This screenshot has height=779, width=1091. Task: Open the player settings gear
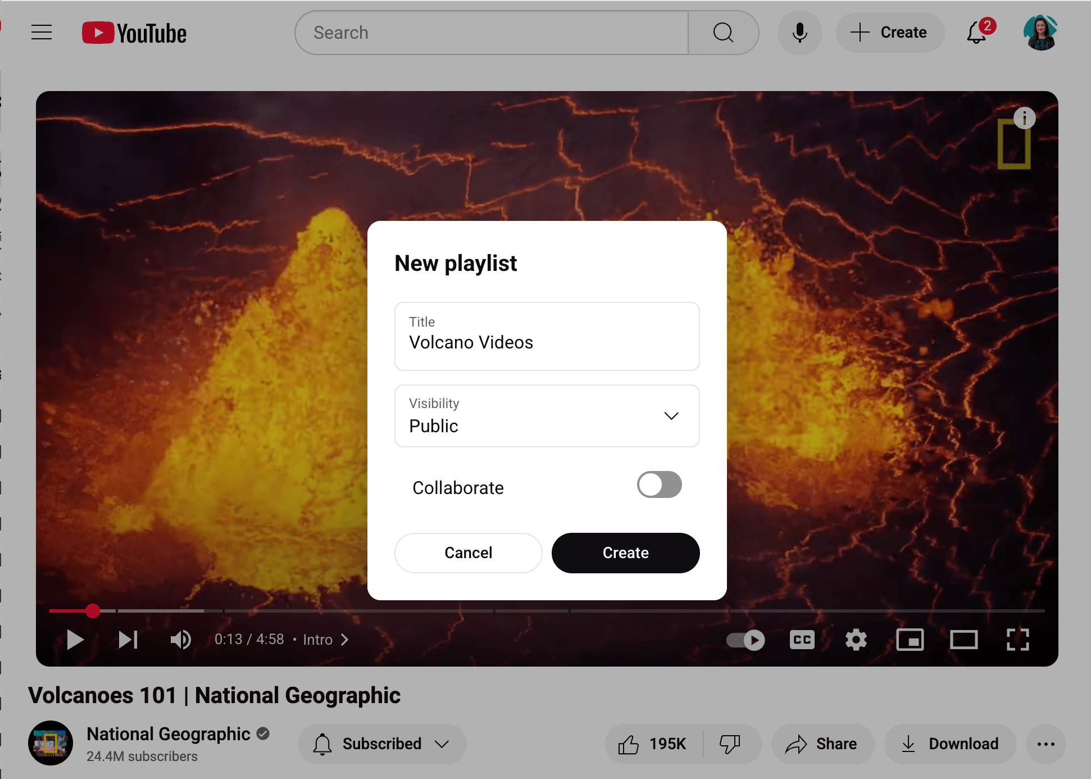[856, 639]
